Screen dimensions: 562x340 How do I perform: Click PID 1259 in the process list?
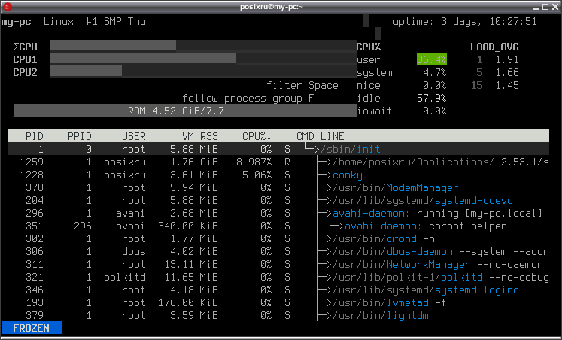32,162
